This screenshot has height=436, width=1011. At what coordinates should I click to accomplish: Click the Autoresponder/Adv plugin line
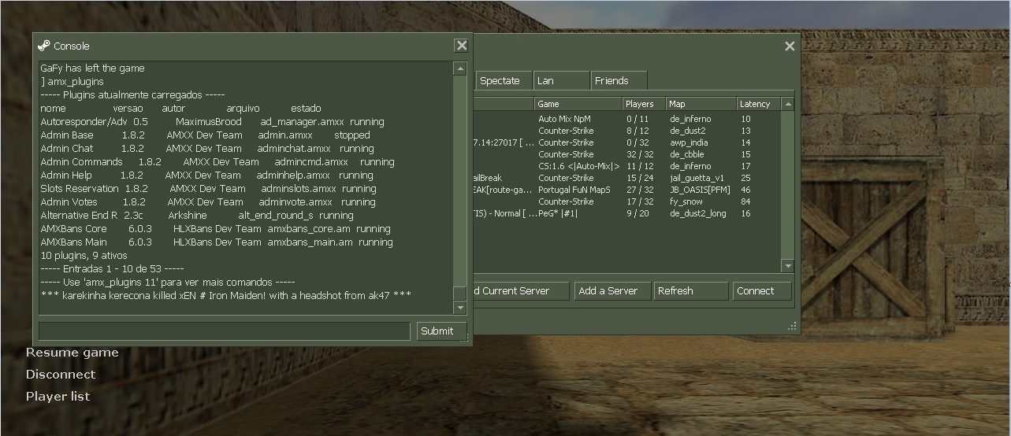click(x=213, y=122)
